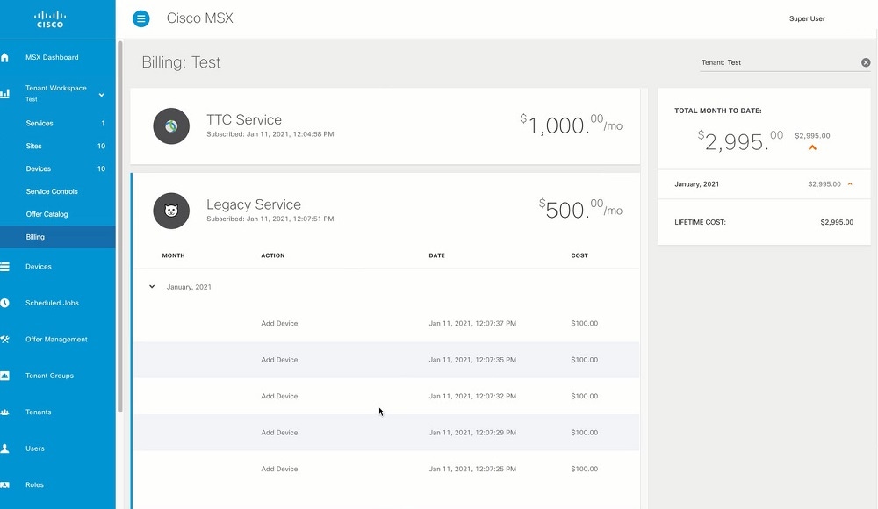Viewport: 878px width, 509px height.
Task: Click the Offer Management tools icon
Action: (x=4, y=340)
